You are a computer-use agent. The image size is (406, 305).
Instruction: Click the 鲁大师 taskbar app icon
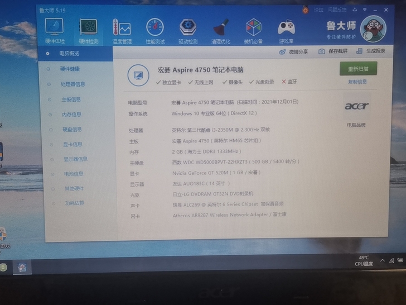tap(22, 267)
